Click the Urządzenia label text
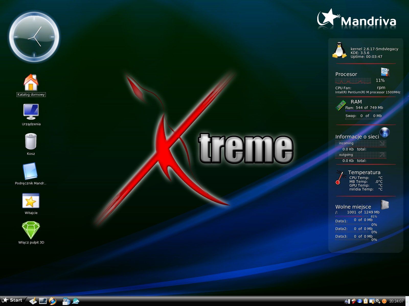The width and height of the screenshot is (409, 306). point(31,124)
